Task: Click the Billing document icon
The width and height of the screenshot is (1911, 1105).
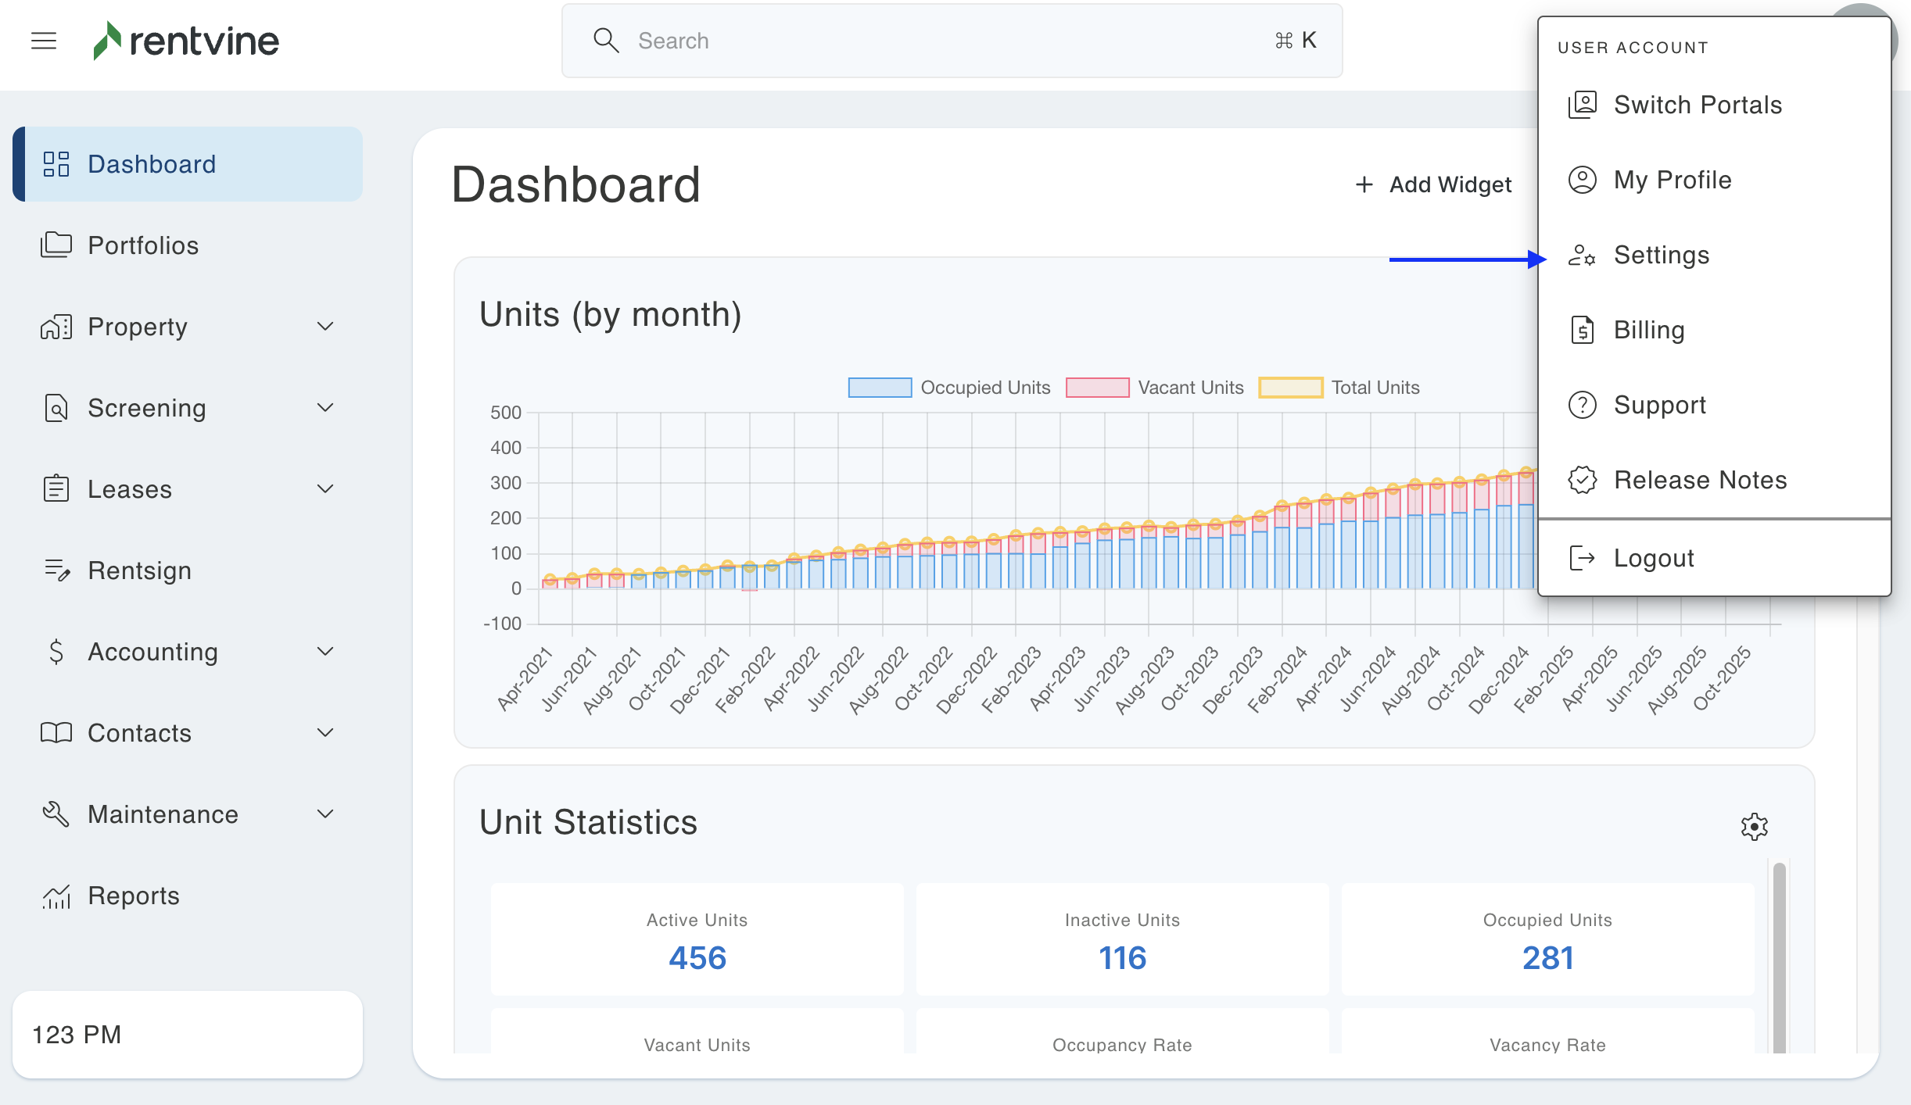Action: click(1582, 330)
